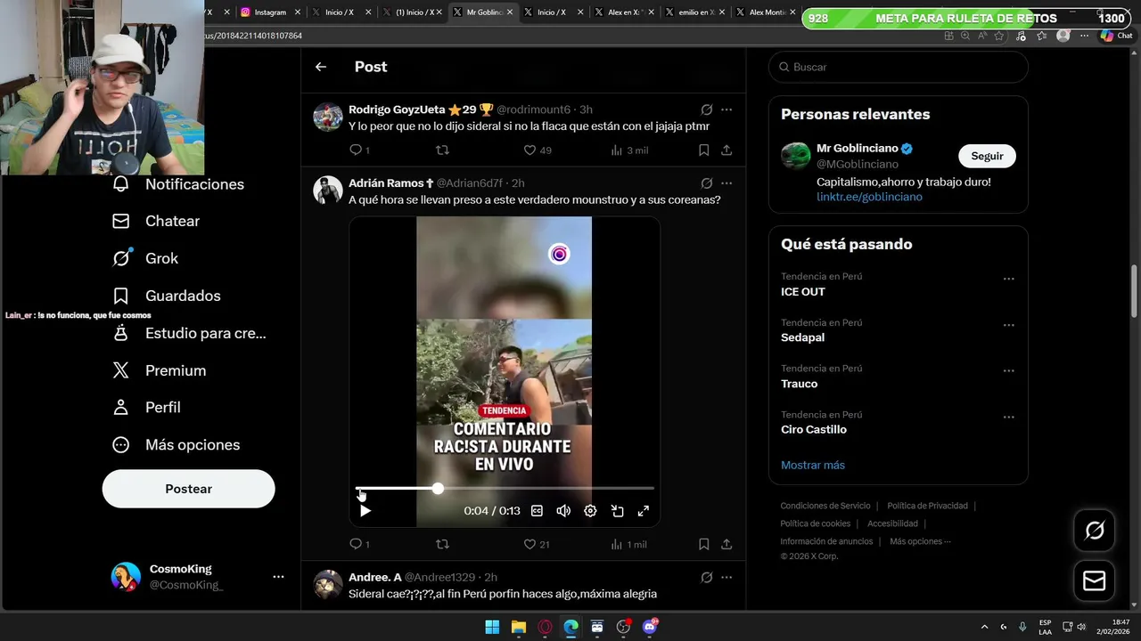Image resolution: width=1141 pixels, height=641 pixels.
Task: Mute the video player volume
Action: point(563,511)
